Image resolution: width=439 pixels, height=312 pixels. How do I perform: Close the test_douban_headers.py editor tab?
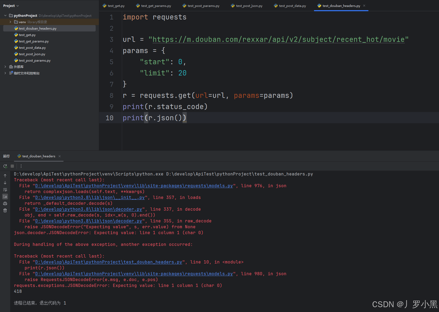coord(364,6)
